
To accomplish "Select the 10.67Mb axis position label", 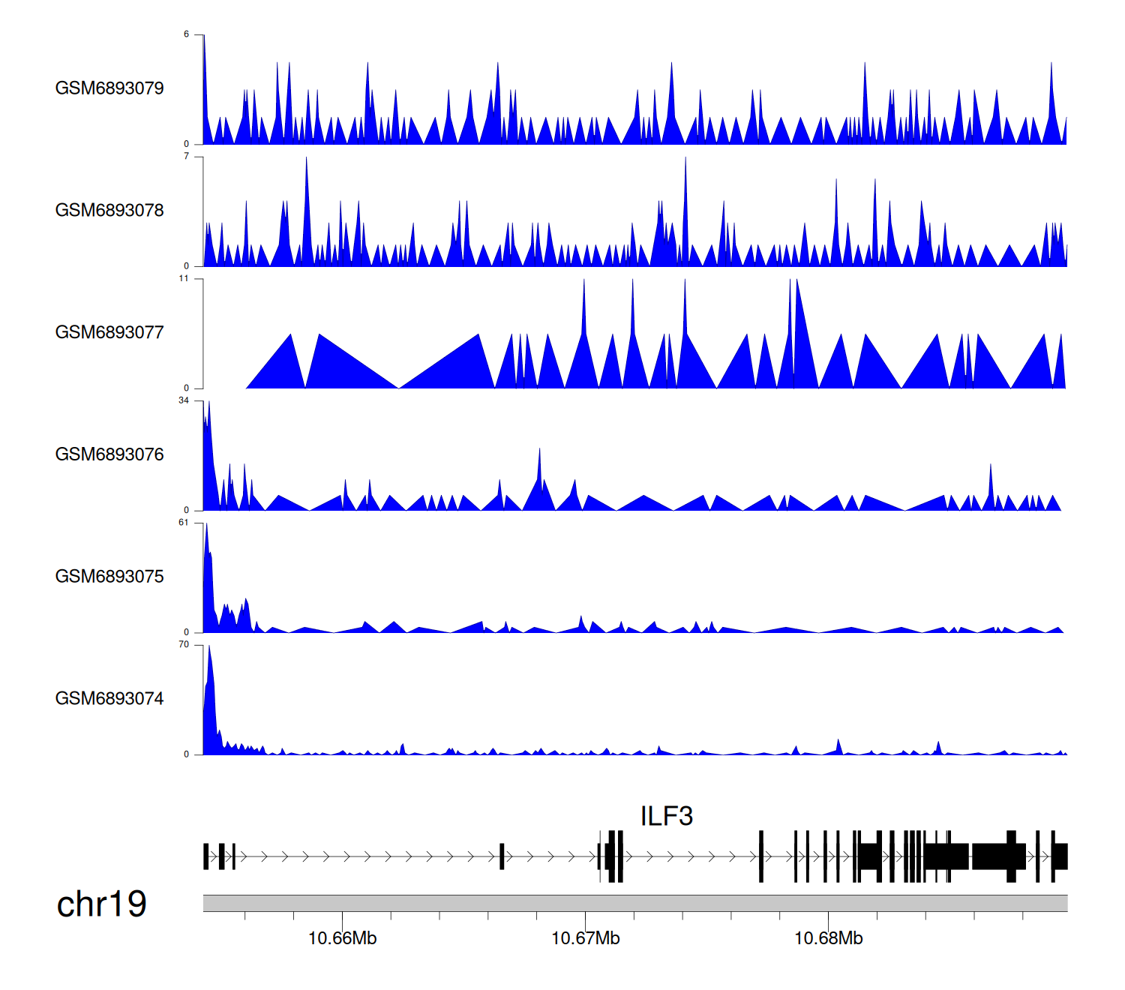I will [x=585, y=938].
